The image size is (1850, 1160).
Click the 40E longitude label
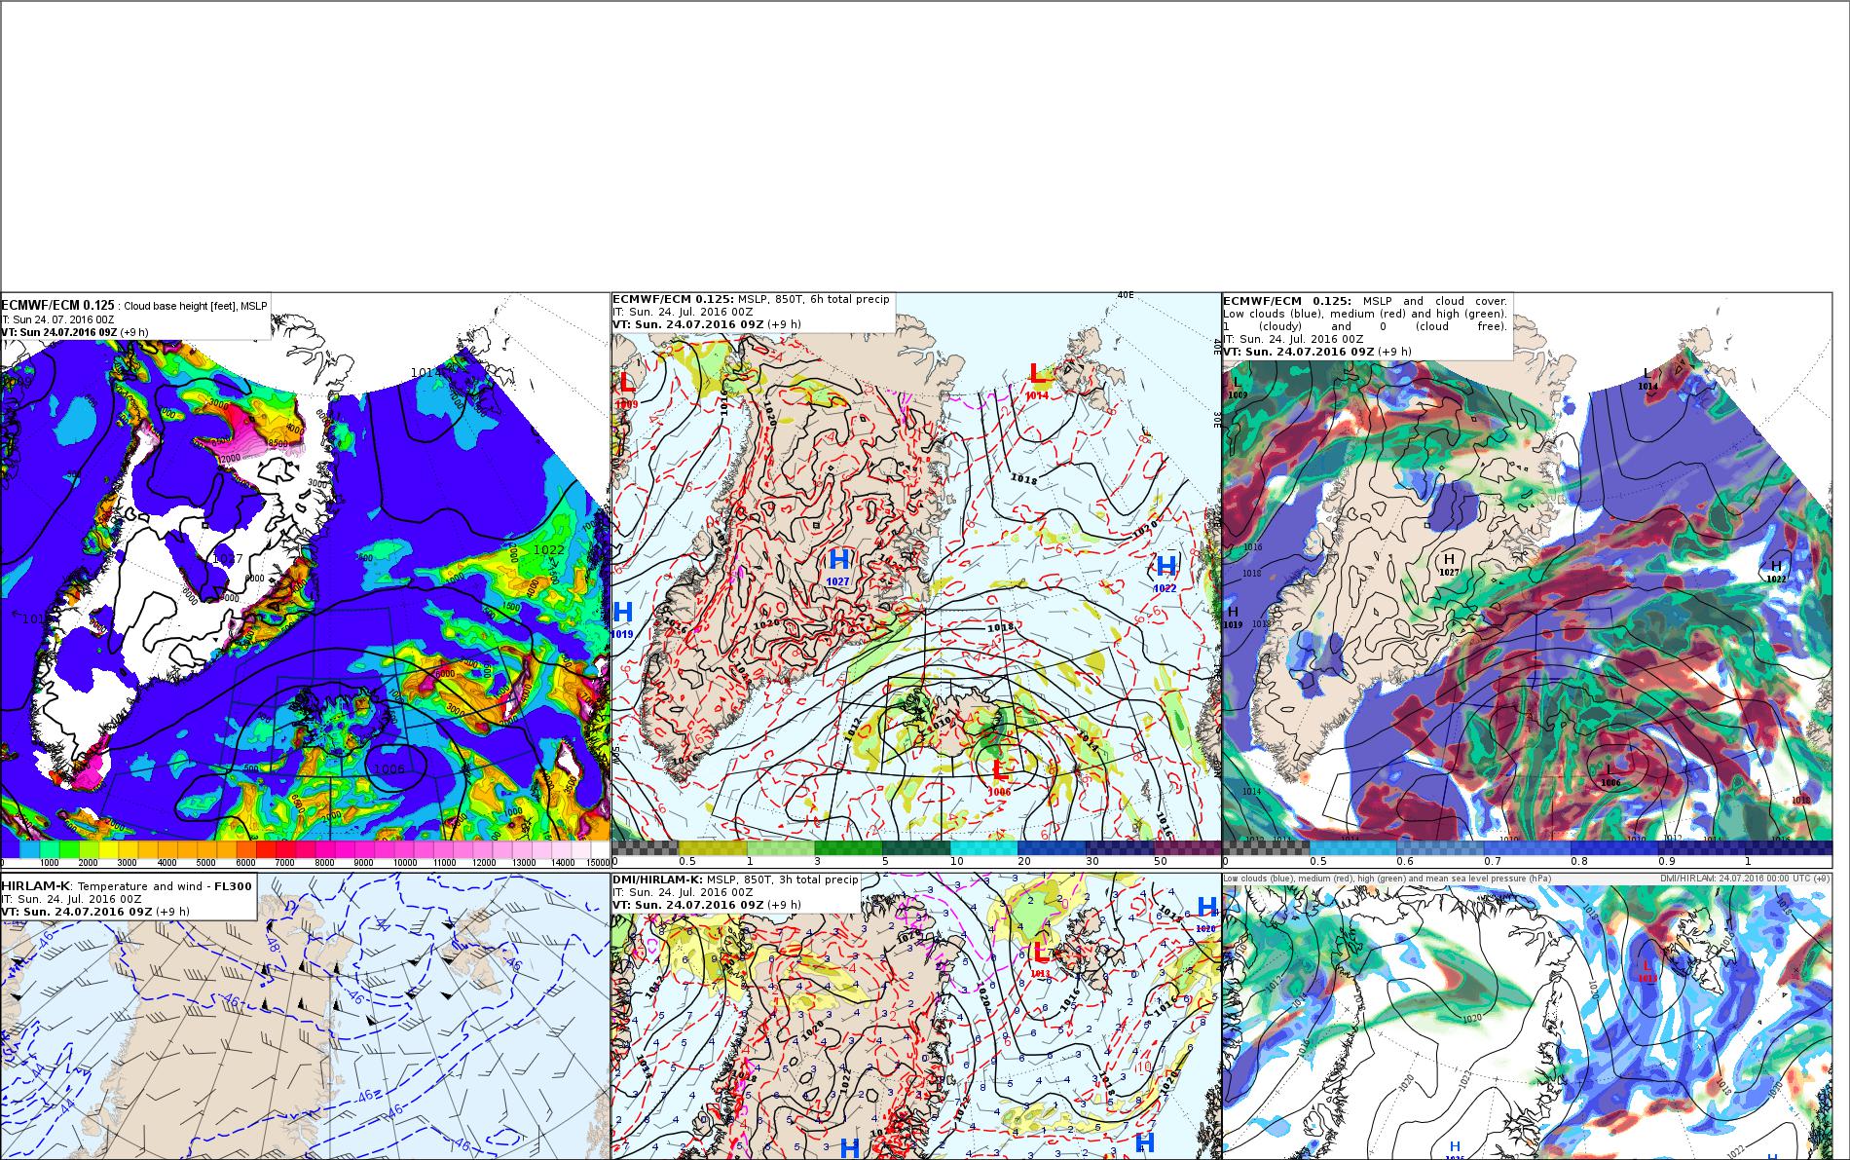pos(1127,294)
